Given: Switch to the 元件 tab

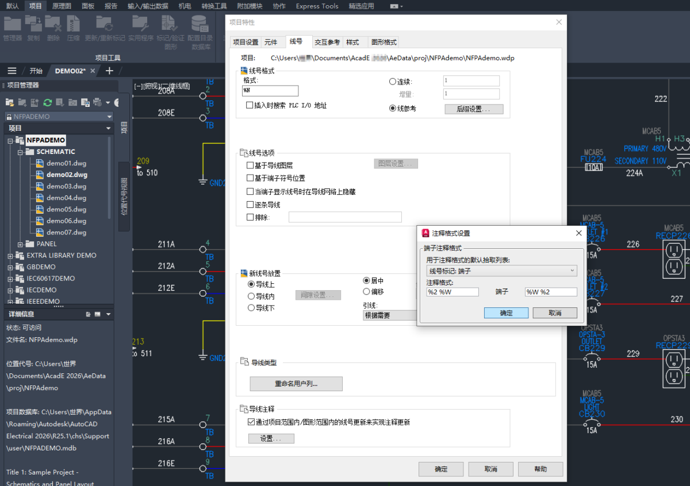Looking at the screenshot, I should tap(270, 42).
